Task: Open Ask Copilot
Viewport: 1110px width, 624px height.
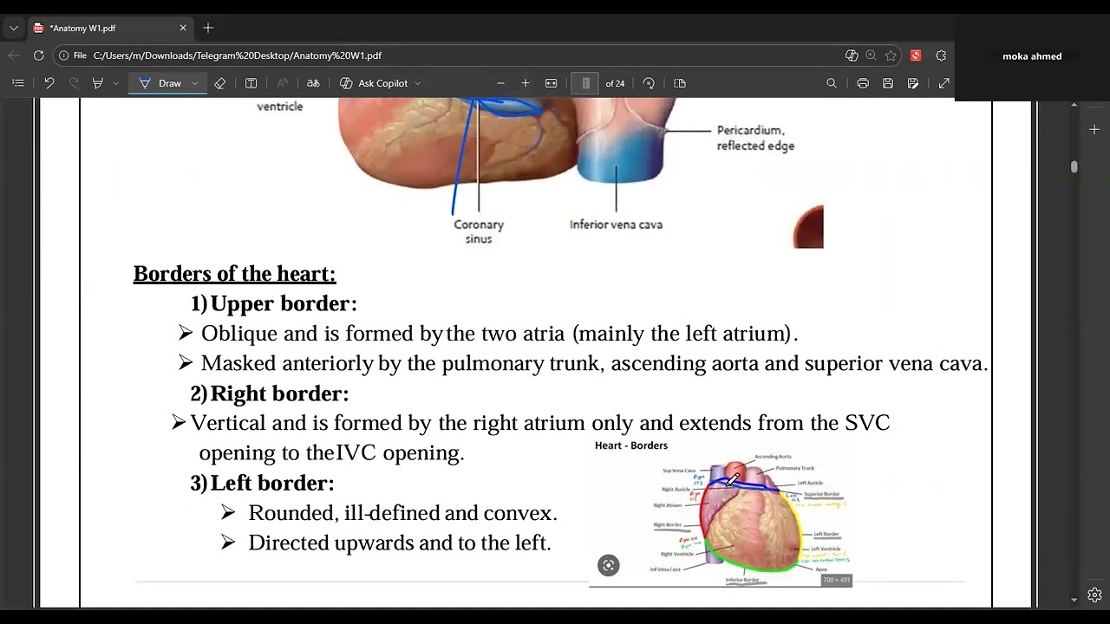Action: click(x=375, y=83)
